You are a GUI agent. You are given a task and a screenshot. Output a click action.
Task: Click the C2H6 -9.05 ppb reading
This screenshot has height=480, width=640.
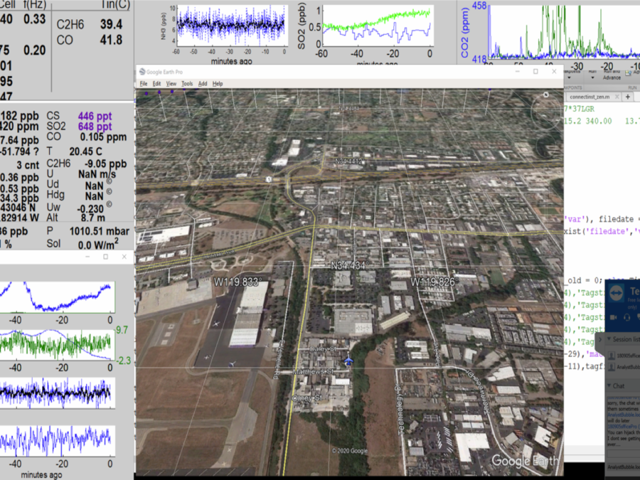[106, 164]
